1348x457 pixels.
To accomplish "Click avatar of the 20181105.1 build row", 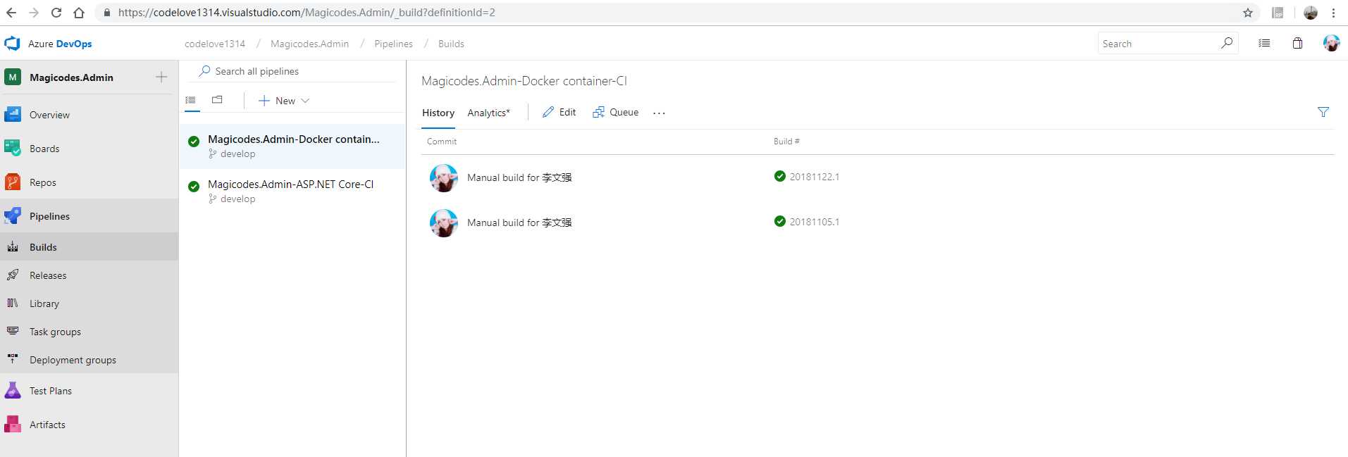I will coord(444,223).
